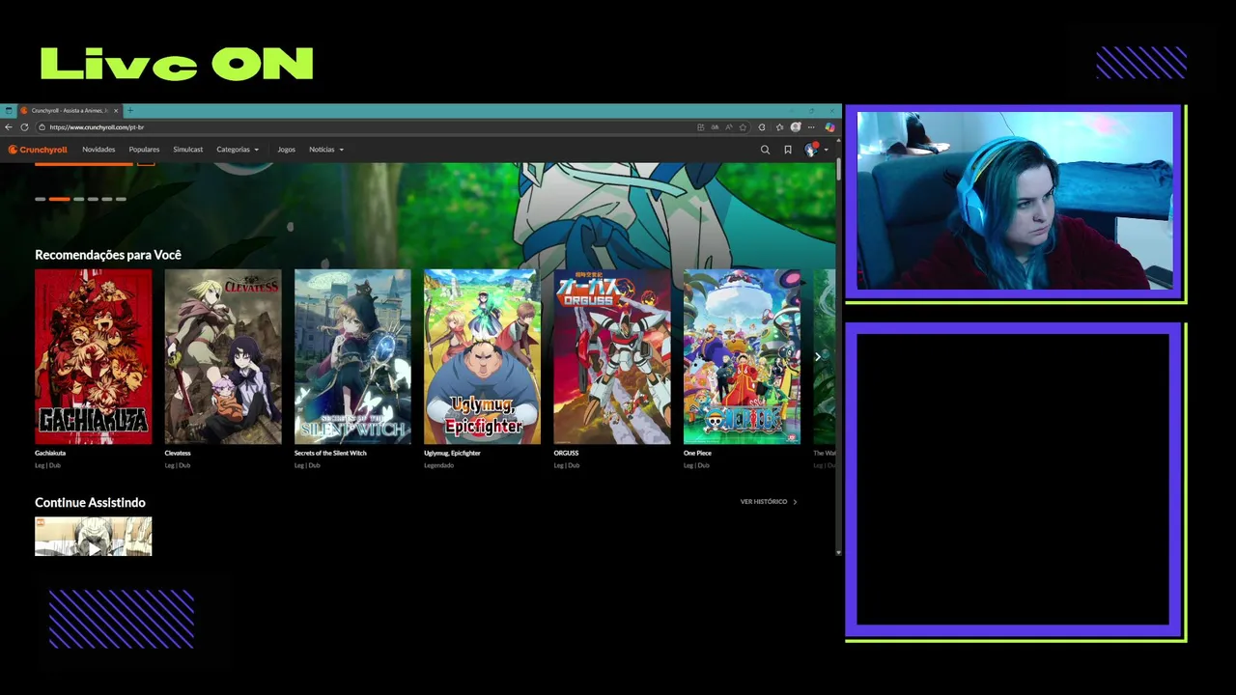Open the Novidades menu item
Image resolution: width=1236 pixels, height=695 pixels.
click(x=98, y=150)
